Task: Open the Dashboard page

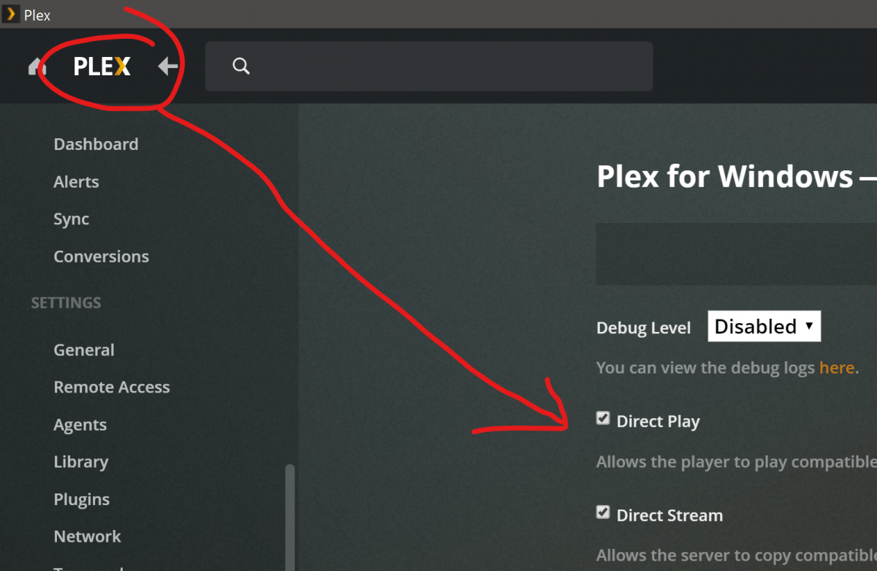Action: tap(96, 144)
